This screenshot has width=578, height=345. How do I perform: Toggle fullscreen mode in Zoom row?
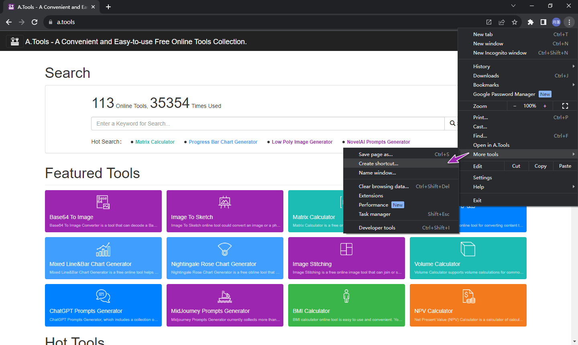565,106
